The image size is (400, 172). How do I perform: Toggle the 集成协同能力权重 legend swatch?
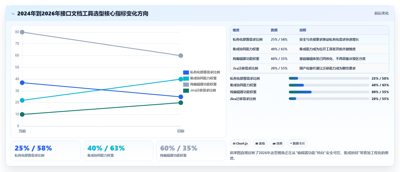click(x=186, y=78)
